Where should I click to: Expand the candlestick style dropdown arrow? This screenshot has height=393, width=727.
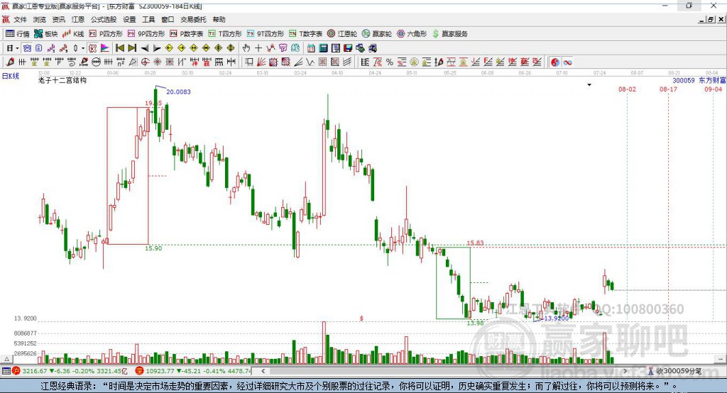coord(82,48)
